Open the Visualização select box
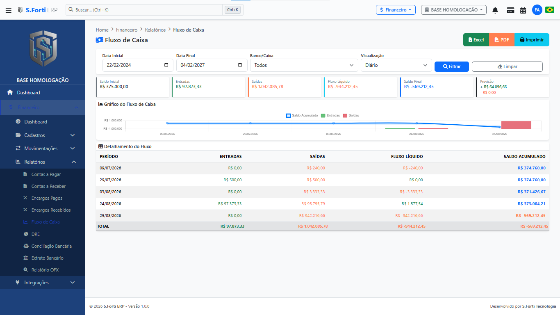Viewport: 560px width, 315px height. coord(396,65)
